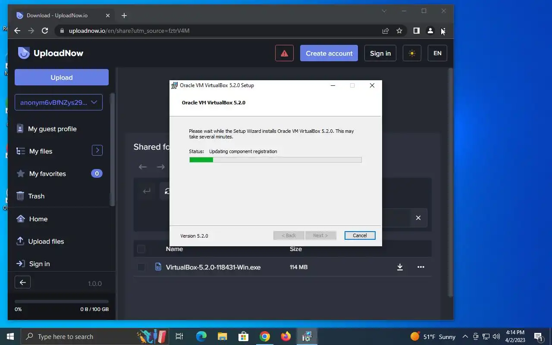Click the VirtualBox installer taskbar icon
The height and width of the screenshot is (345, 552).
point(307,336)
